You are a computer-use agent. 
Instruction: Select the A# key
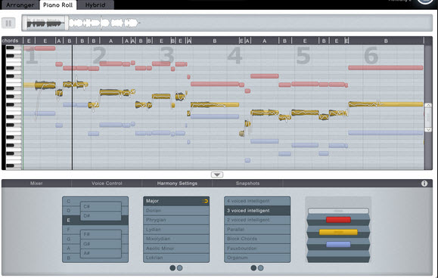pyautogui.click(x=101, y=253)
